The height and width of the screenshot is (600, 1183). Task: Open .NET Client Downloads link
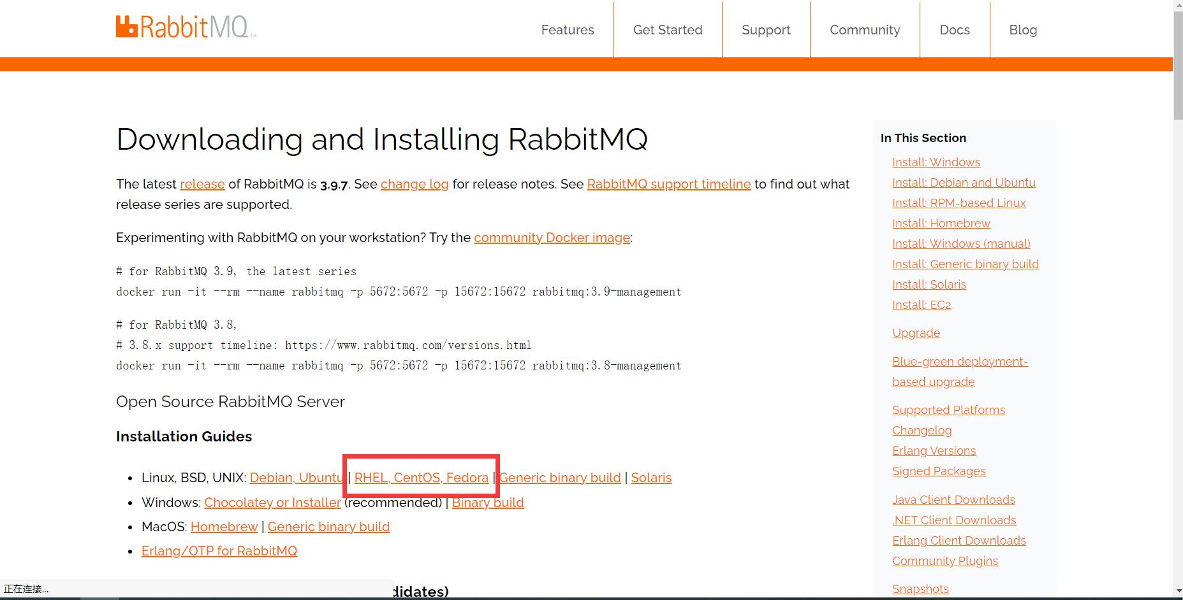(954, 520)
